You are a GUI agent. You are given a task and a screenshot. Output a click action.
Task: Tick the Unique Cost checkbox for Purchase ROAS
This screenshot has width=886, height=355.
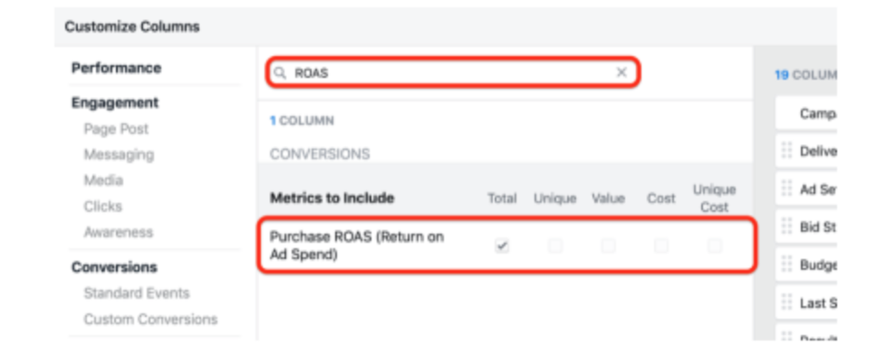714,246
